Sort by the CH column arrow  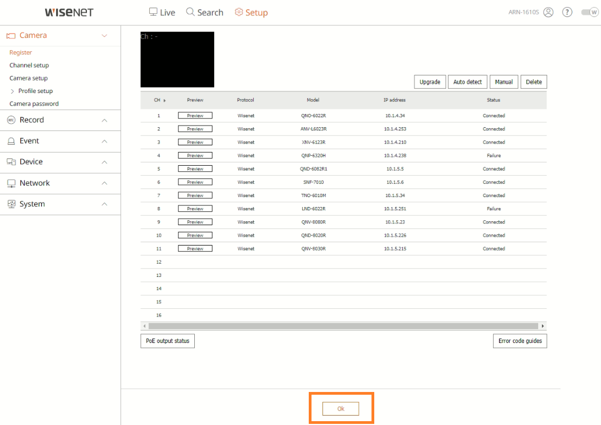(x=165, y=100)
